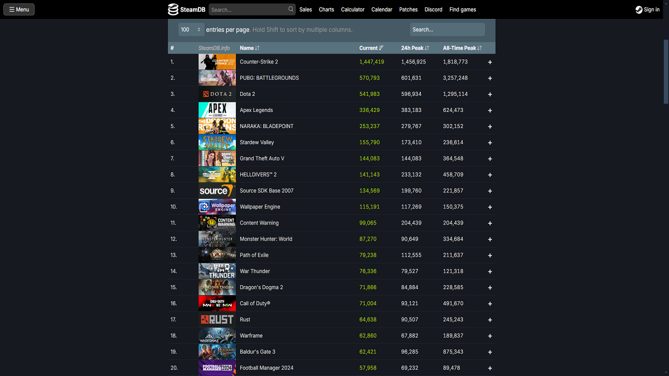Click the plus icon for HELLDIVERS 2

point(490,175)
